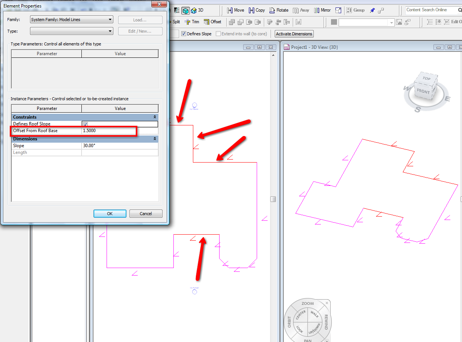Collapse the Constraints section
The height and width of the screenshot is (342, 462).
coord(155,117)
